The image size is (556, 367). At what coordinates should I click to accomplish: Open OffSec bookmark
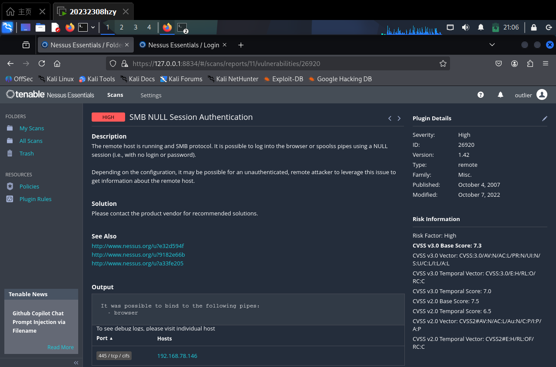[19, 79]
